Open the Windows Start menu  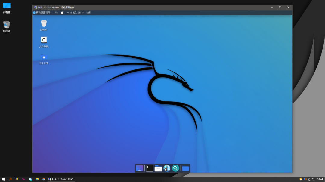(3, 179)
